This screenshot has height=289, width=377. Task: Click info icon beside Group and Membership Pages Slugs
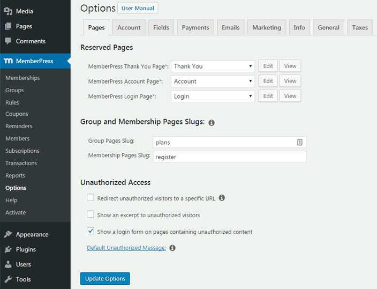(212, 123)
